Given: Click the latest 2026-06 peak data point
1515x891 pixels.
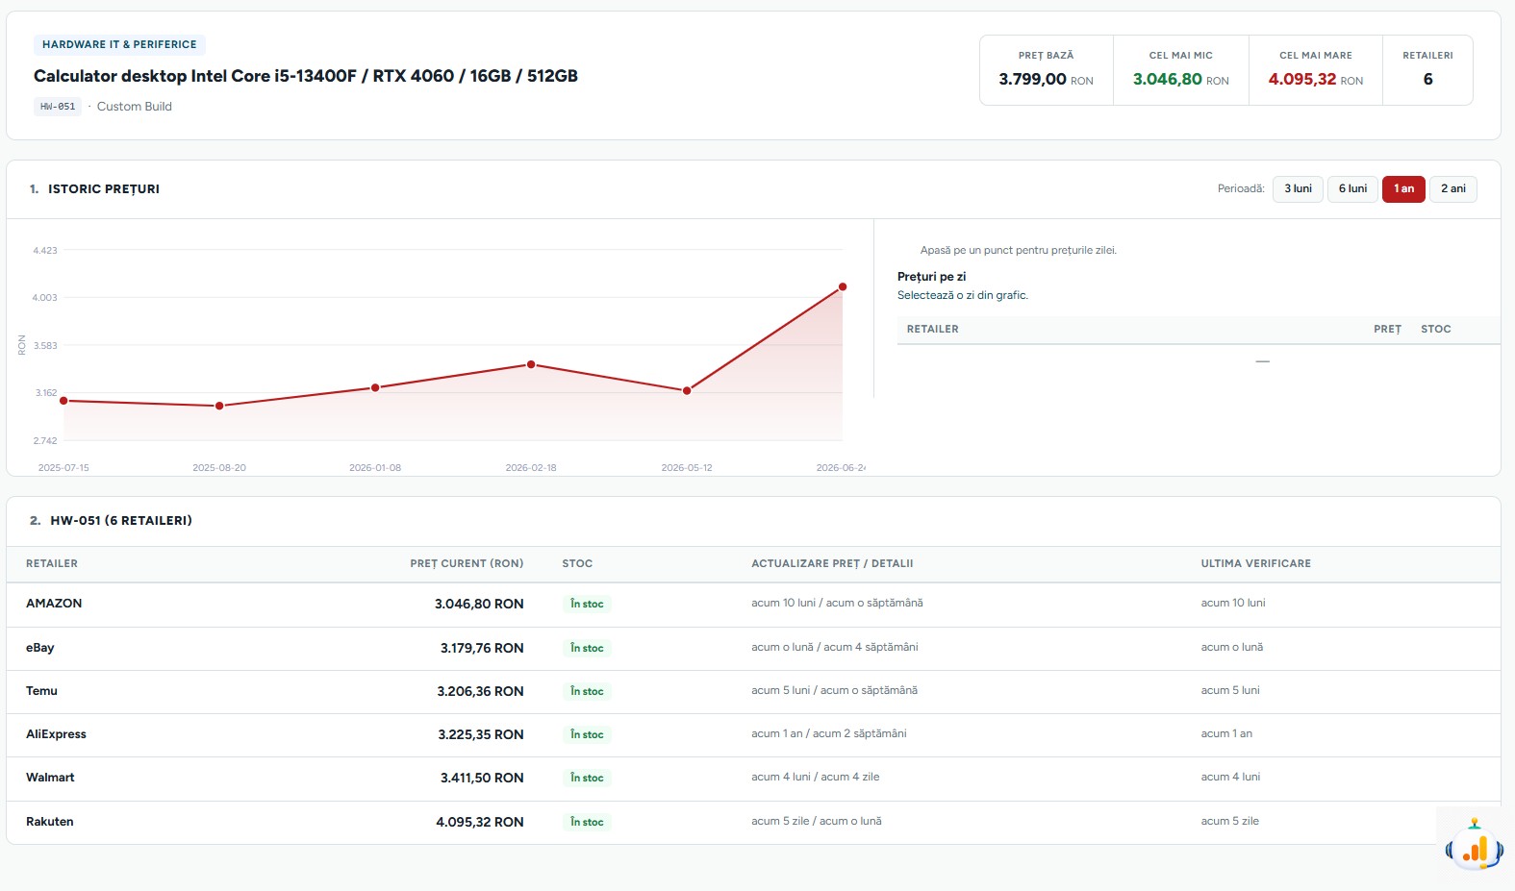Looking at the screenshot, I should [x=843, y=286].
